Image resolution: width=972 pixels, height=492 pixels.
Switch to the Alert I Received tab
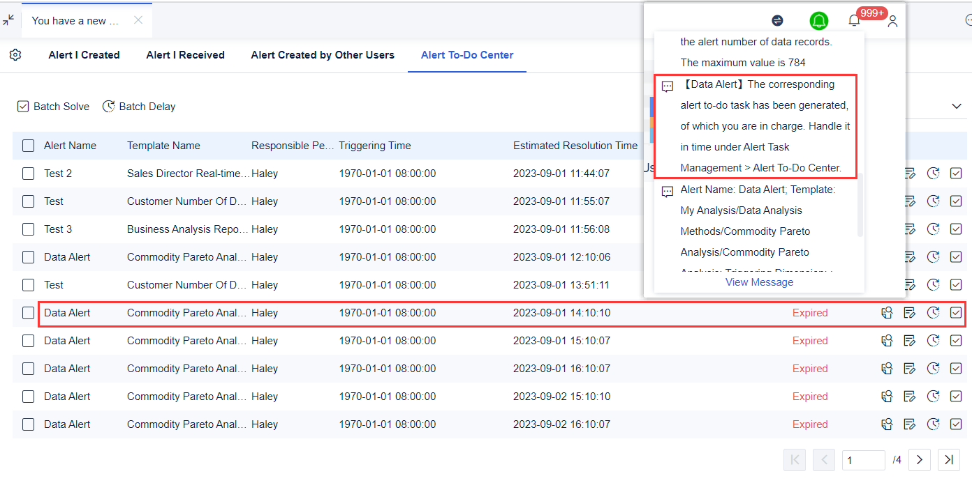pos(185,54)
